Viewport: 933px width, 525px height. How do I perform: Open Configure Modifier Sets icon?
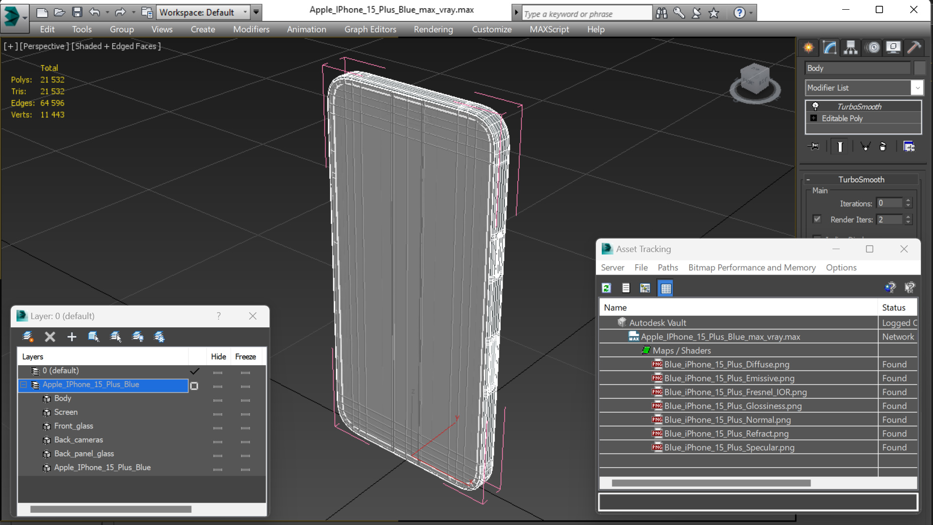[909, 146]
